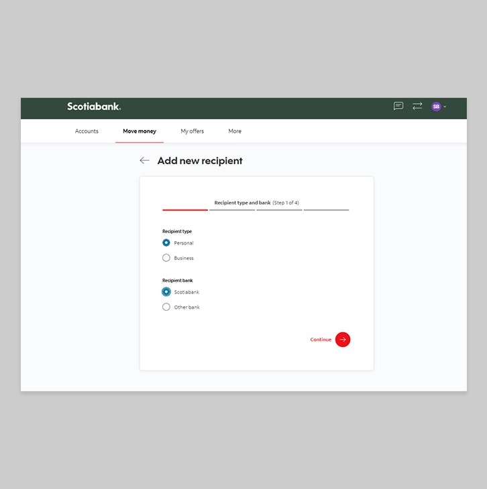Select the Move money tab
The image size is (487, 489).
(x=140, y=131)
